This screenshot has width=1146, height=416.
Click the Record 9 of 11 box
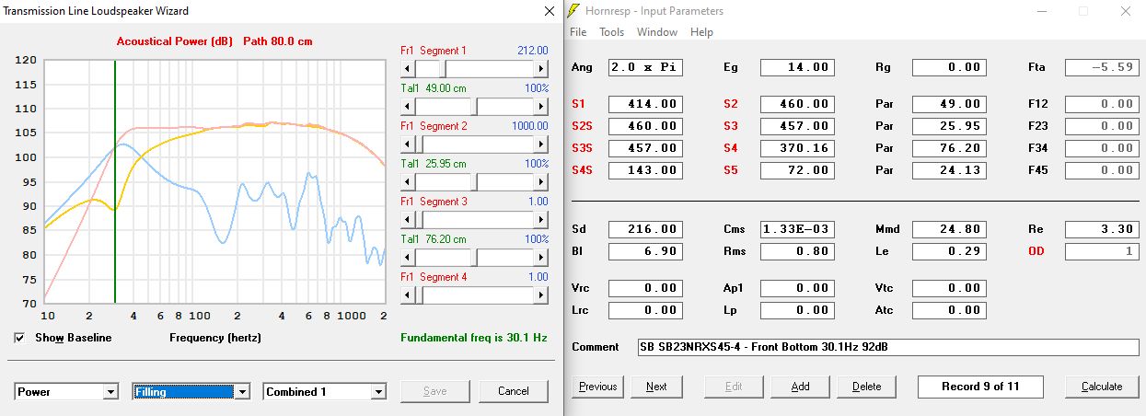pos(980,387)
